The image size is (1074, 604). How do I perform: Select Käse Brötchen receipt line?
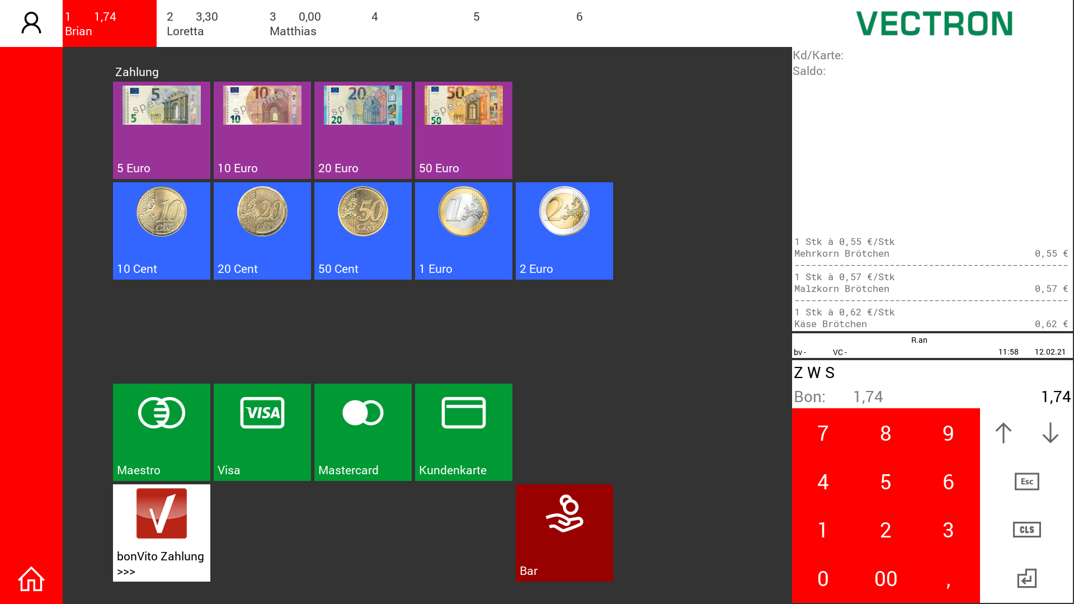click(x=931, y=318)
